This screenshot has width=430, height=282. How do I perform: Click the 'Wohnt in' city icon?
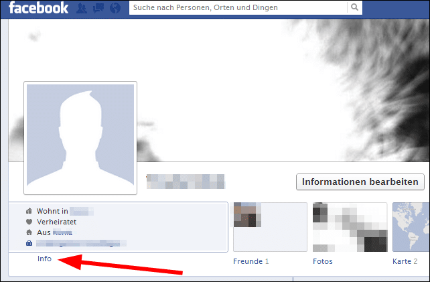click(x=29, y=211)
